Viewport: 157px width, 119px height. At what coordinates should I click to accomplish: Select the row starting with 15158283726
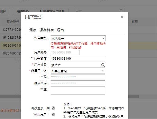point(10,38)
